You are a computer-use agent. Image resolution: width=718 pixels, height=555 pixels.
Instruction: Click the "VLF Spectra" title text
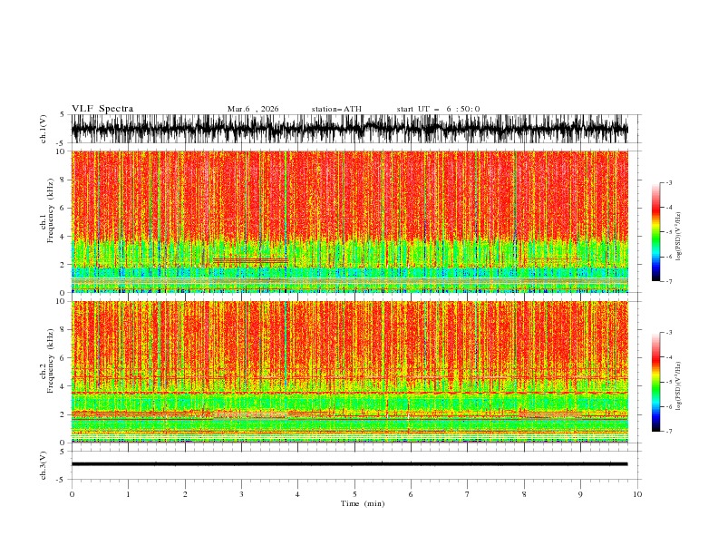click(x=102, y=109)
